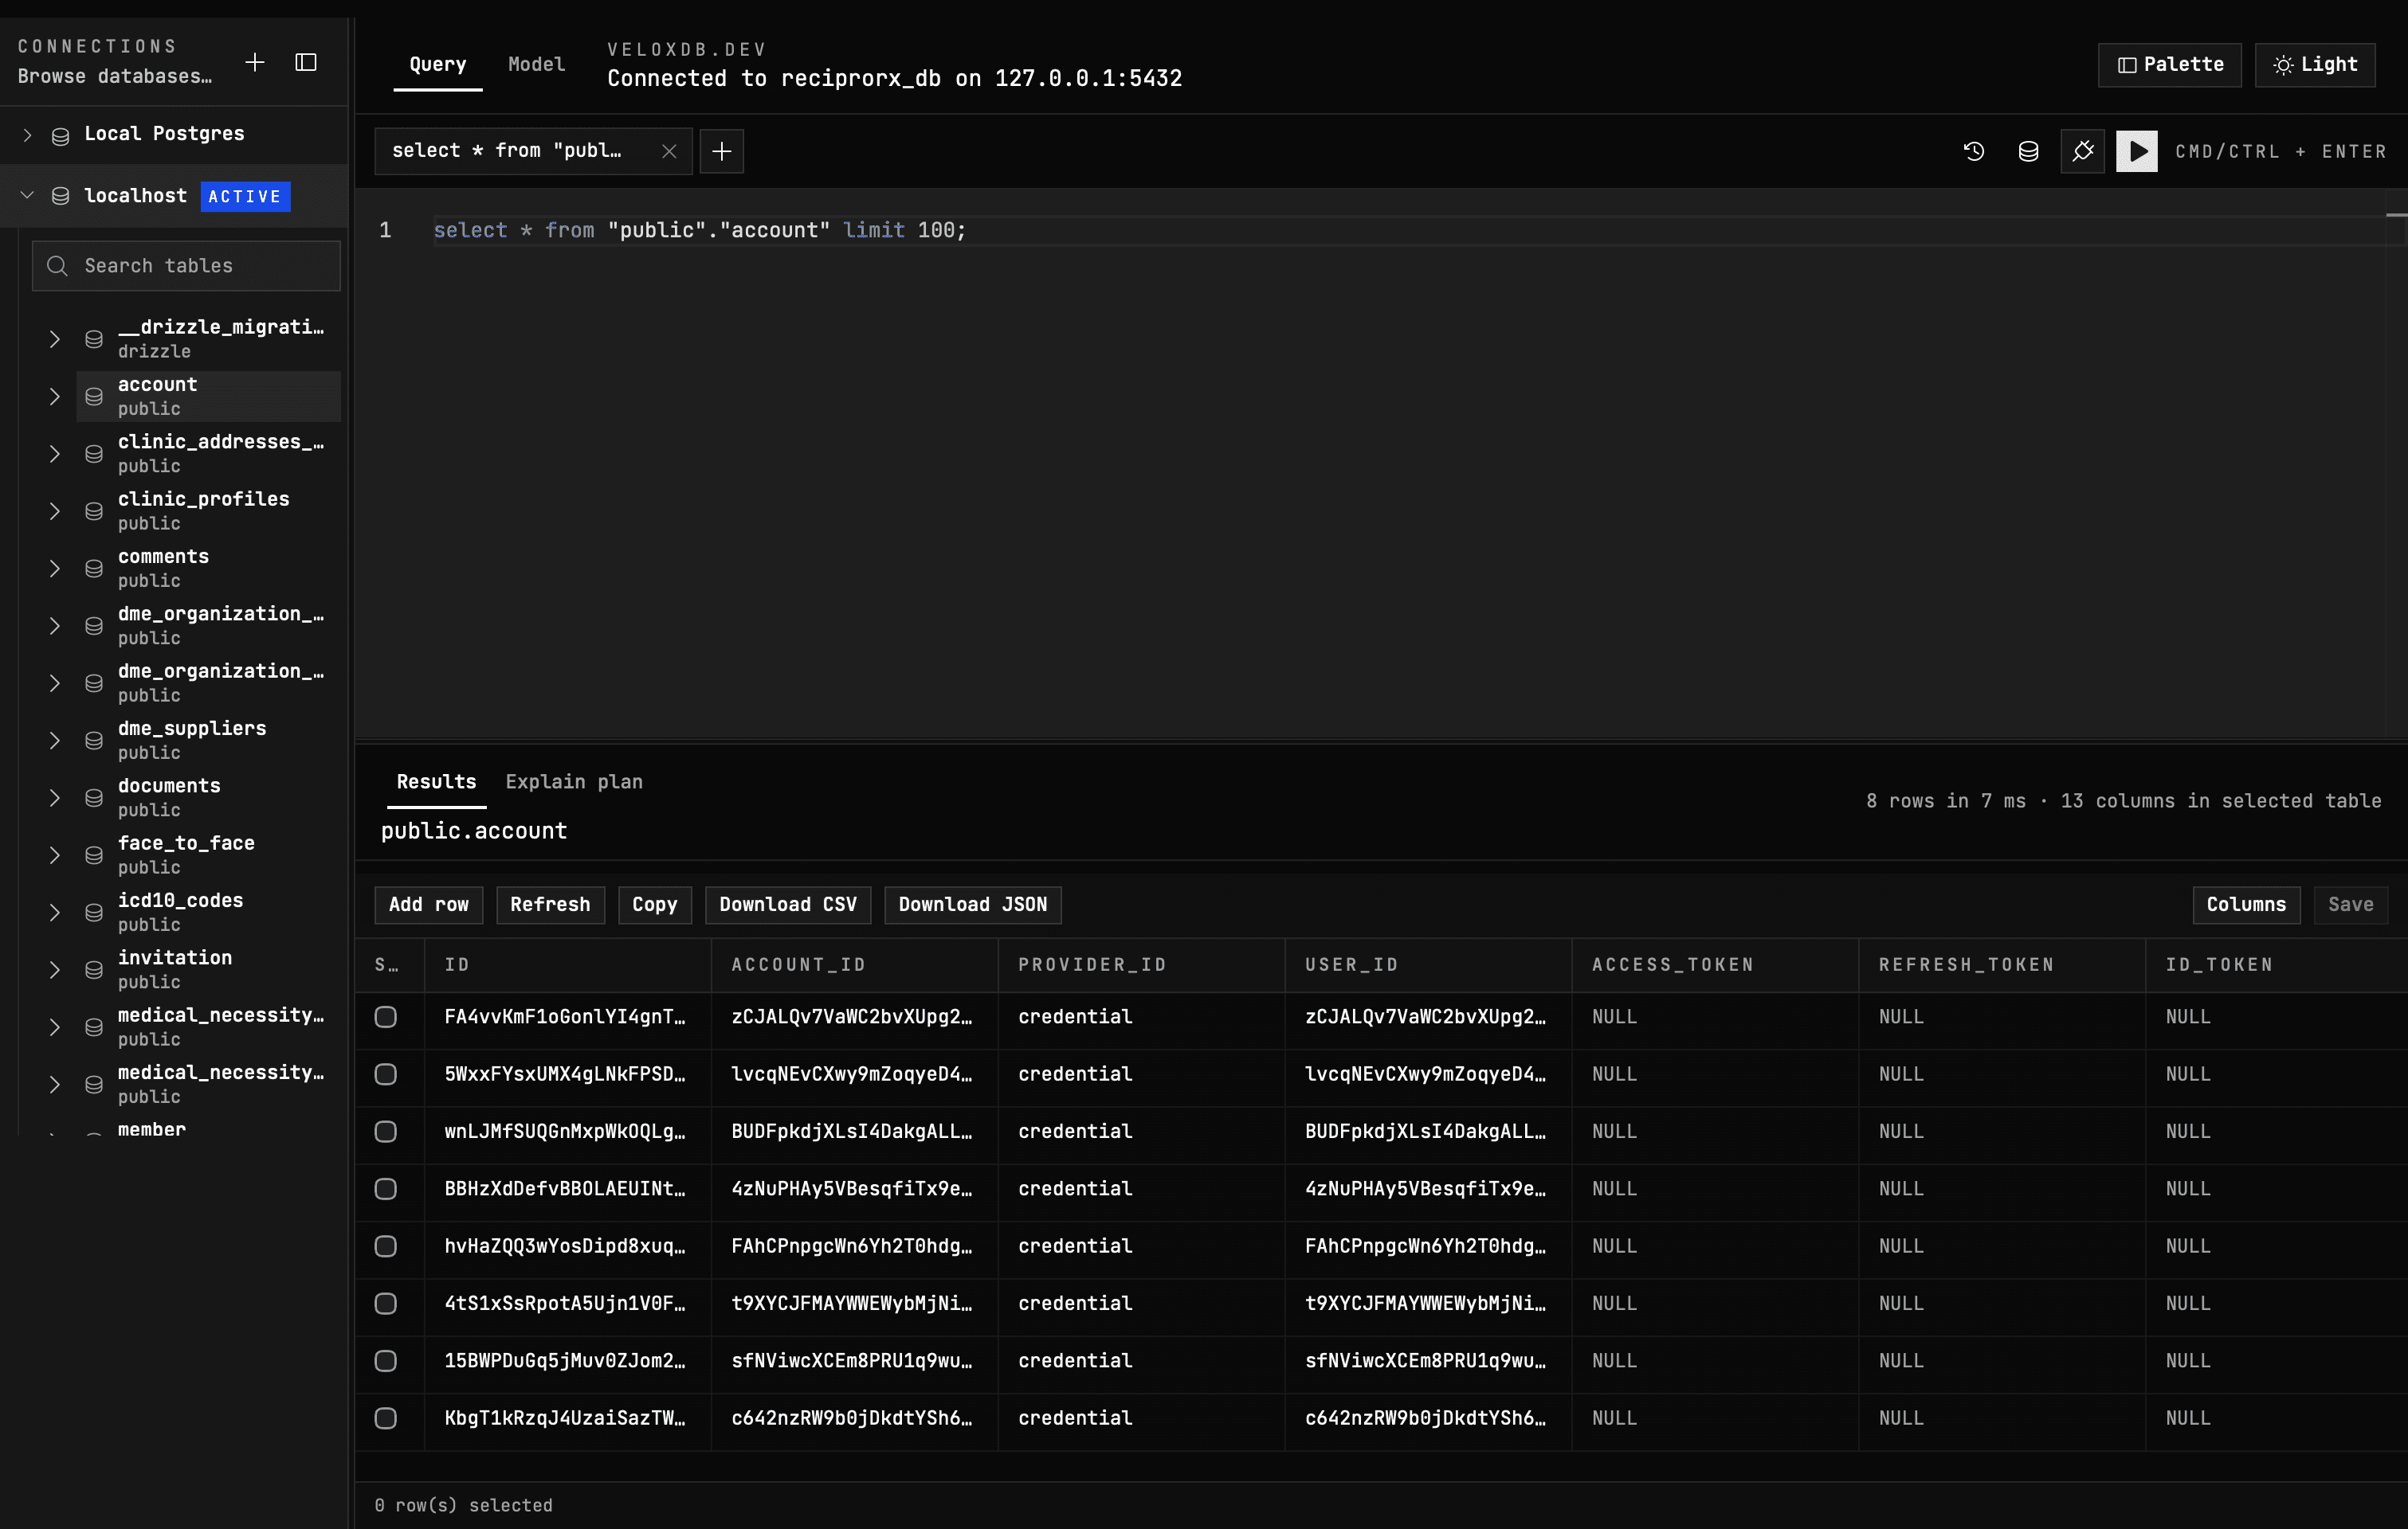Select the checkbox on the first result row
Screen dimensions: 2408x1529
coord(387,1016)
